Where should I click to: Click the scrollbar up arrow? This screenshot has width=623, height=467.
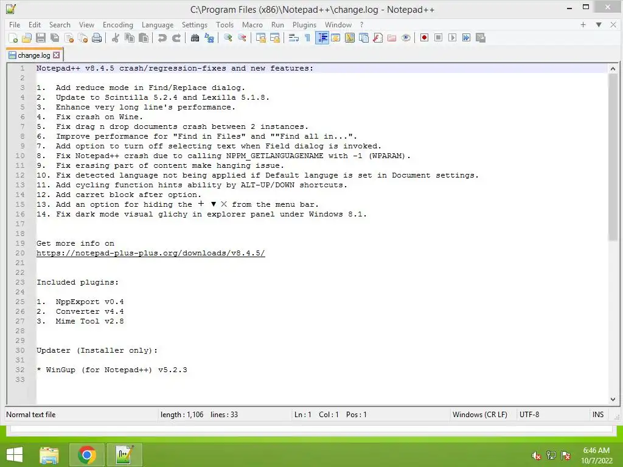click(x=613, y=69)
